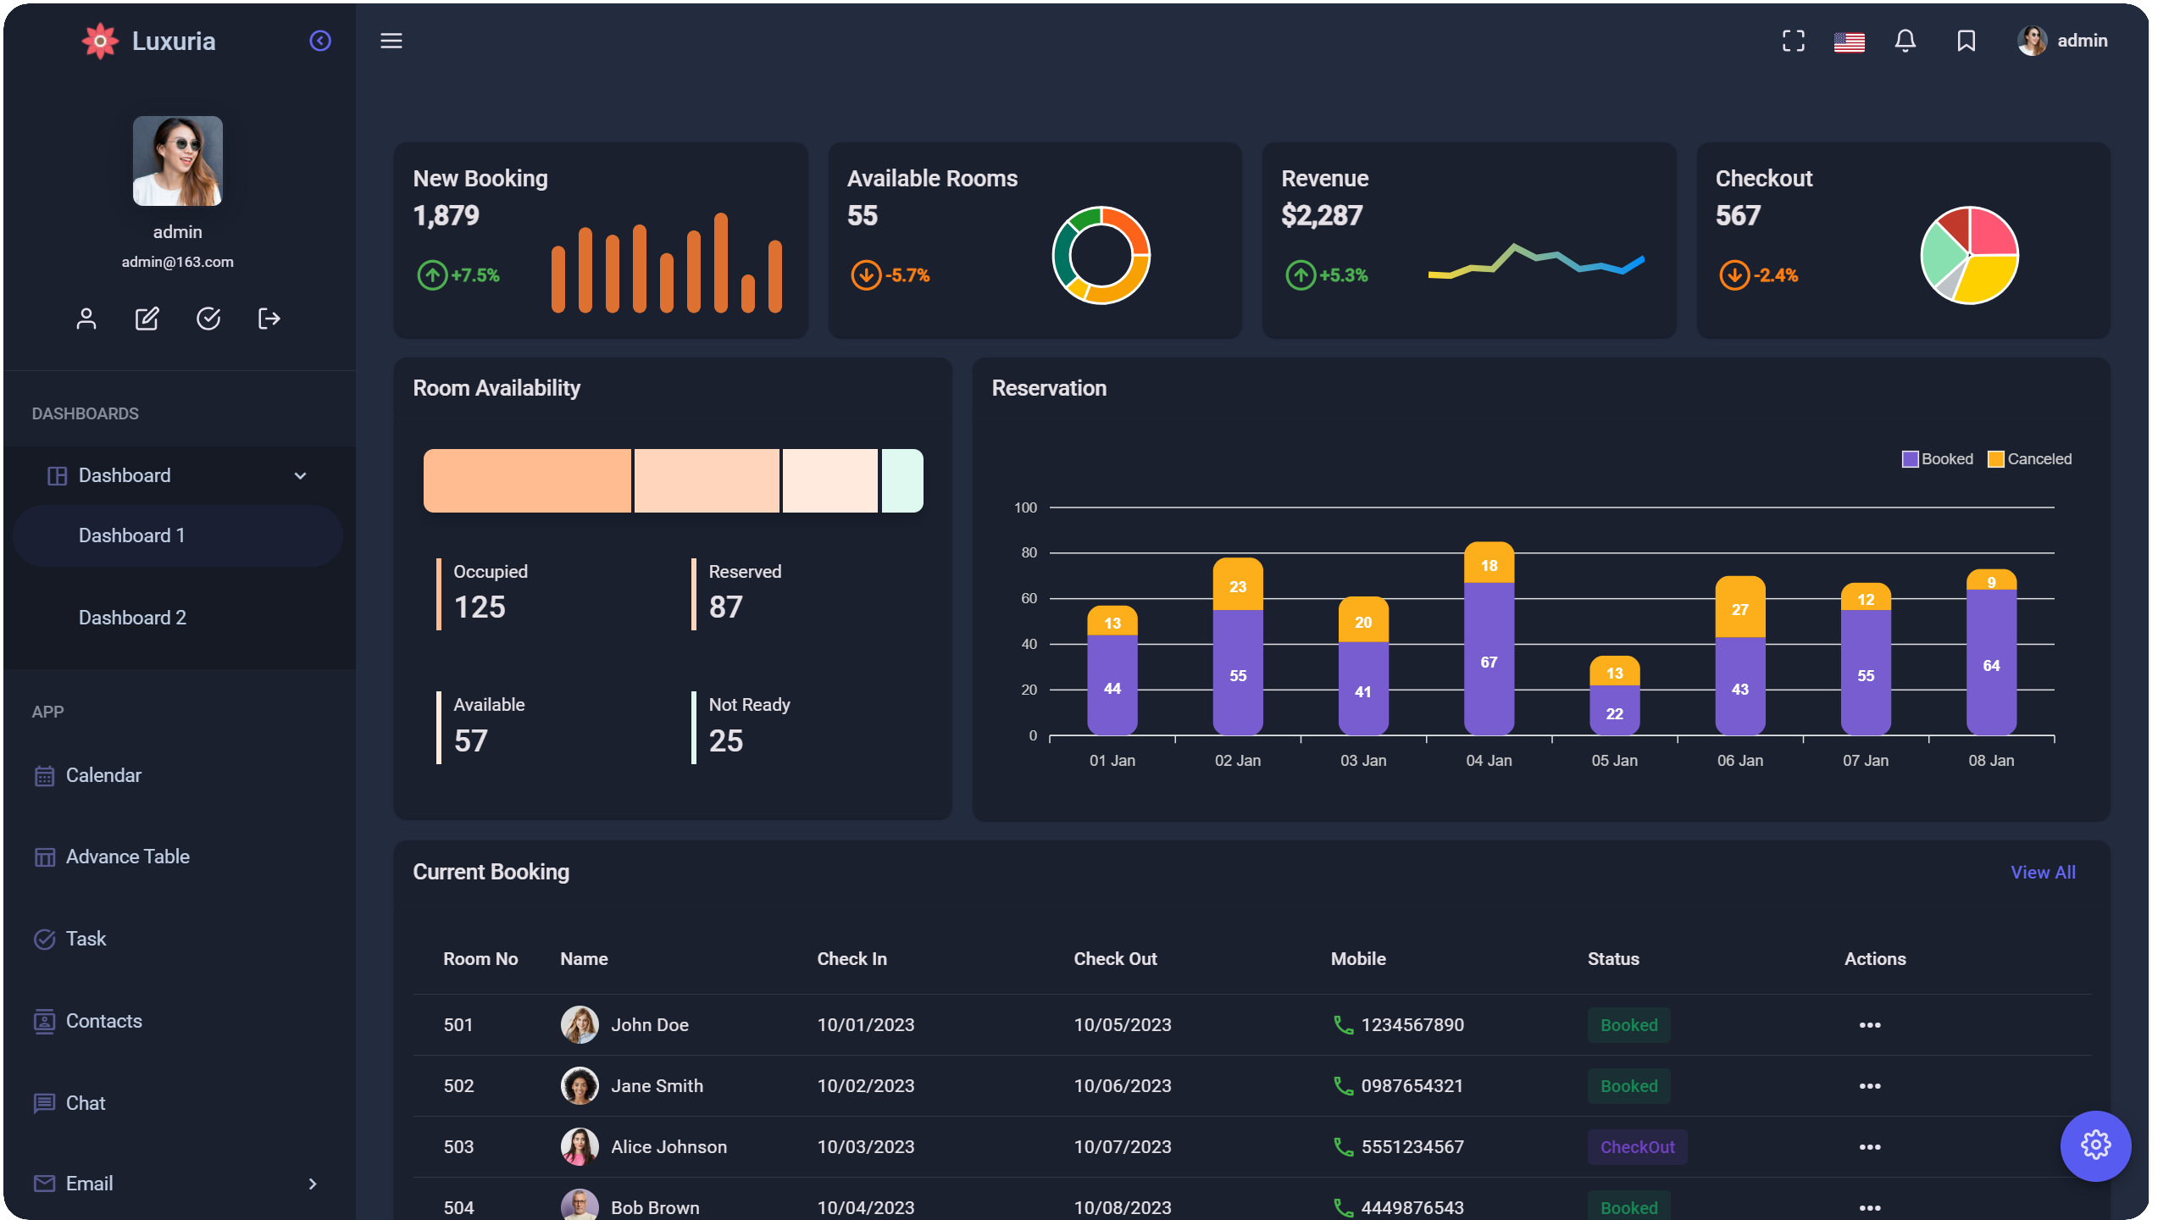Open the floating settings gear button
Viewport: 2169px width, 1220px height.
coord(2095,1145)
